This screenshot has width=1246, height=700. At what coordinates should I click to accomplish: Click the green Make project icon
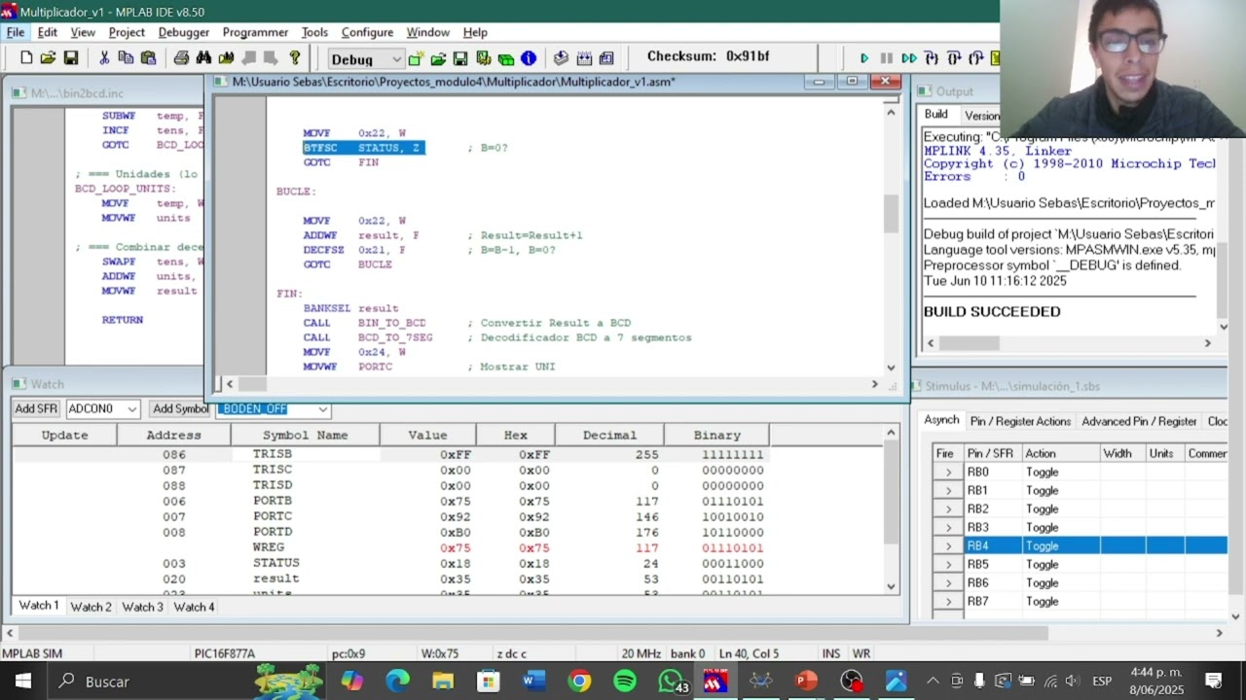505,58
